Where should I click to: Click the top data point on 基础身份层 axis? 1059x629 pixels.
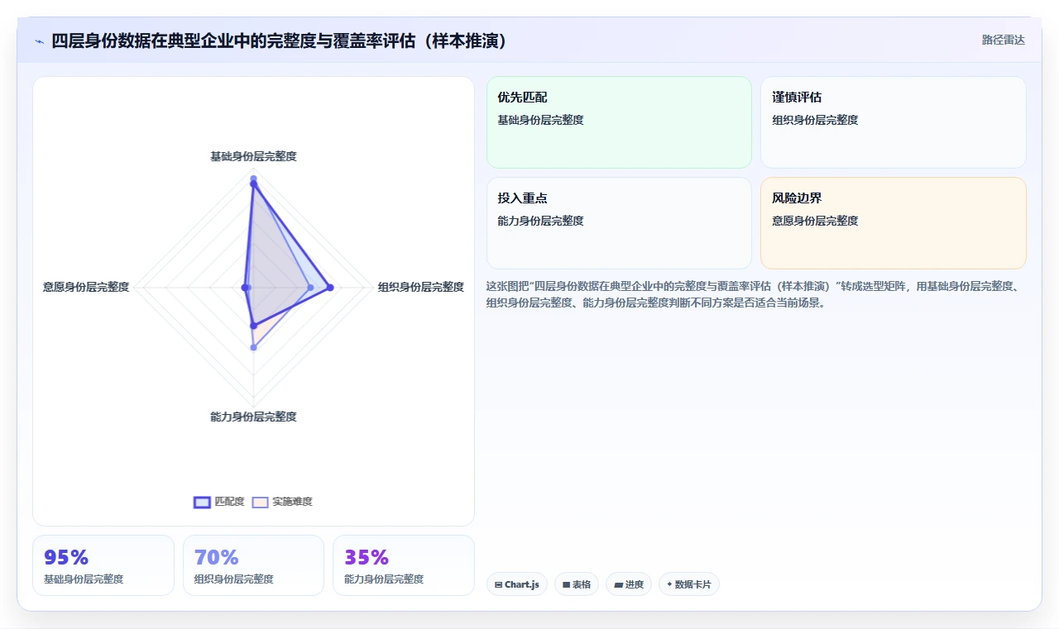pyautogui.click(x=253, y=179)
